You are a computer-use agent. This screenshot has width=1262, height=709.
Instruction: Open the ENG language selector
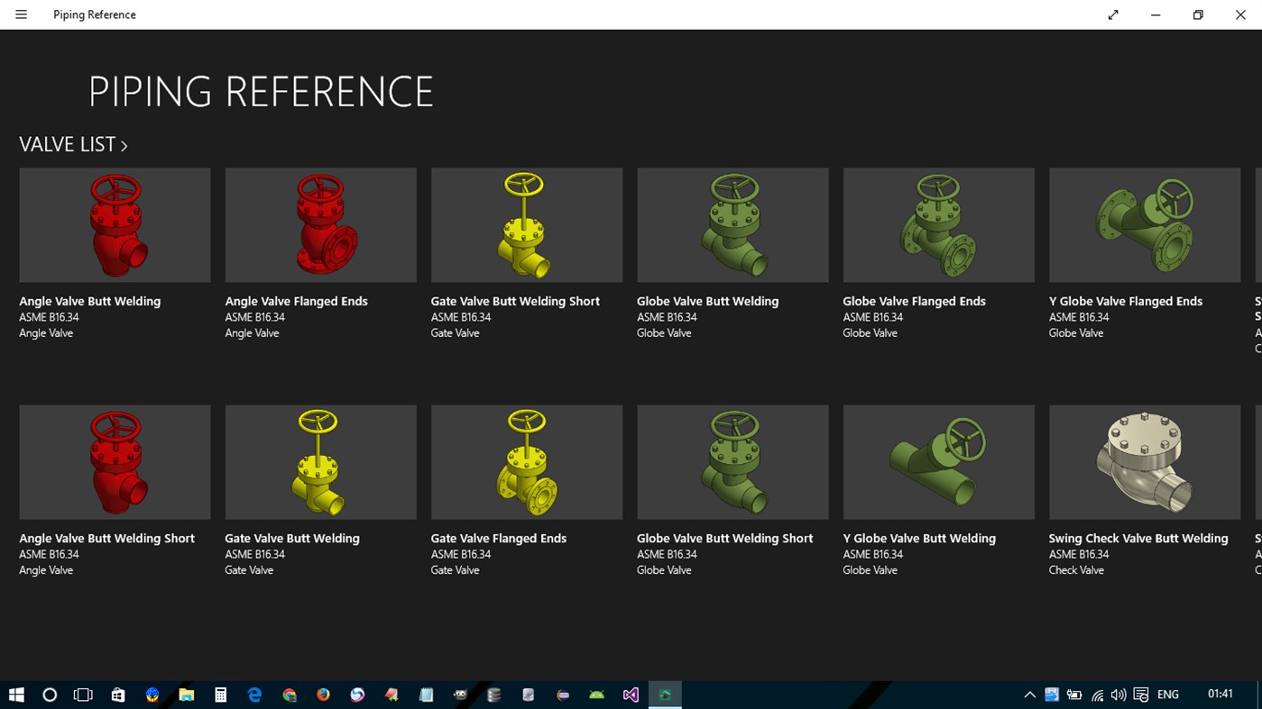[1166, 694]
